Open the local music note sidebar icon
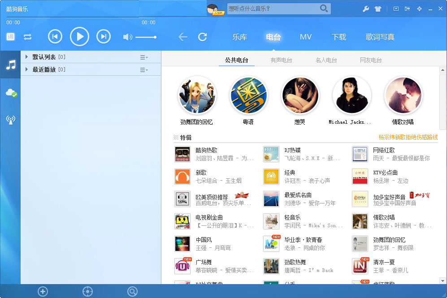 [11, 65]
